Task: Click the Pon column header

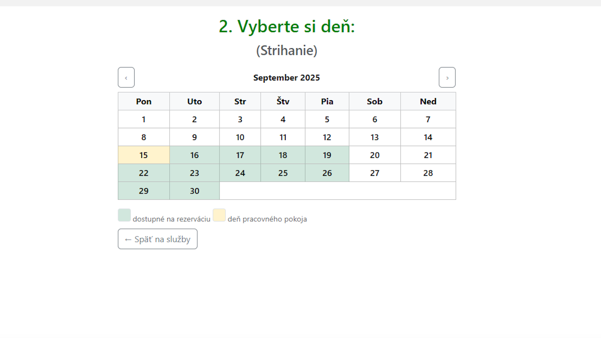Action: point(144,101)
